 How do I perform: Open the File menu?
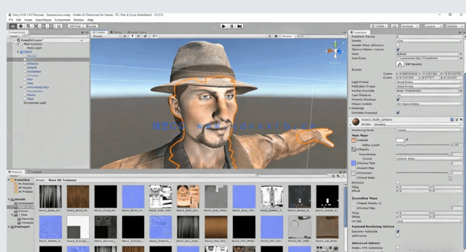coord(11,20)
